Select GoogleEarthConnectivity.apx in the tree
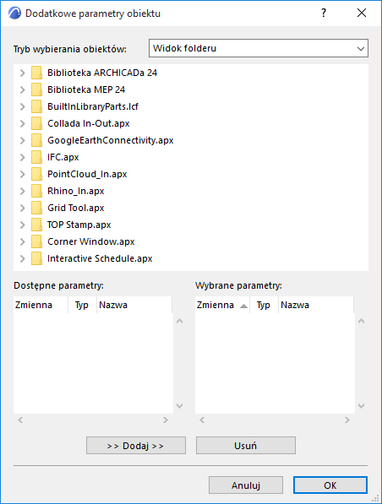382x504 pixels. (x=111, y=140)
